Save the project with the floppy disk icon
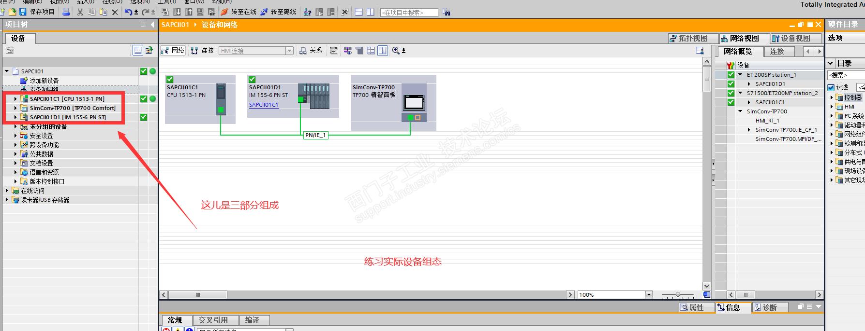 point(22,12)
